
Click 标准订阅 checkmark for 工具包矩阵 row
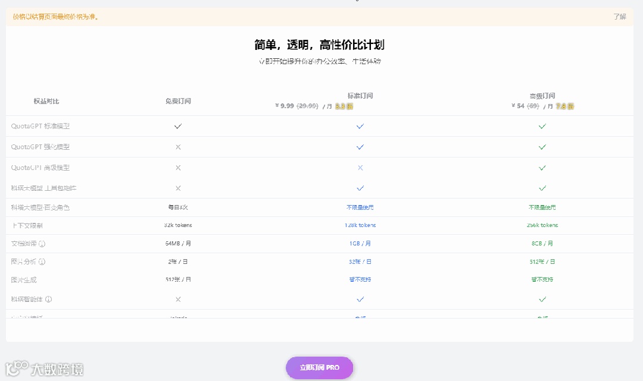pos(360,188)
